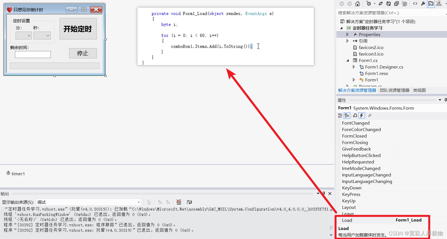Click the Collapse All icon in Solution Explorer
This screenshot has width=447, height=239.
pos(396,4)
